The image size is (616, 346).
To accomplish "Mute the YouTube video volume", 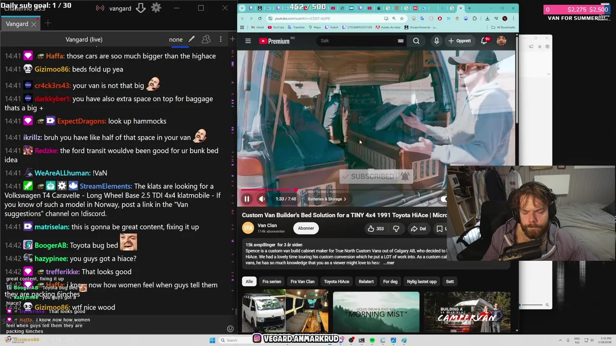I will pyautogui.click(x=262, y=199).
